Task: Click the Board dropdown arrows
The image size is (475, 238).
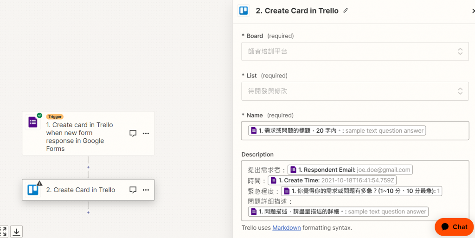Action: (x=460, y=51)
